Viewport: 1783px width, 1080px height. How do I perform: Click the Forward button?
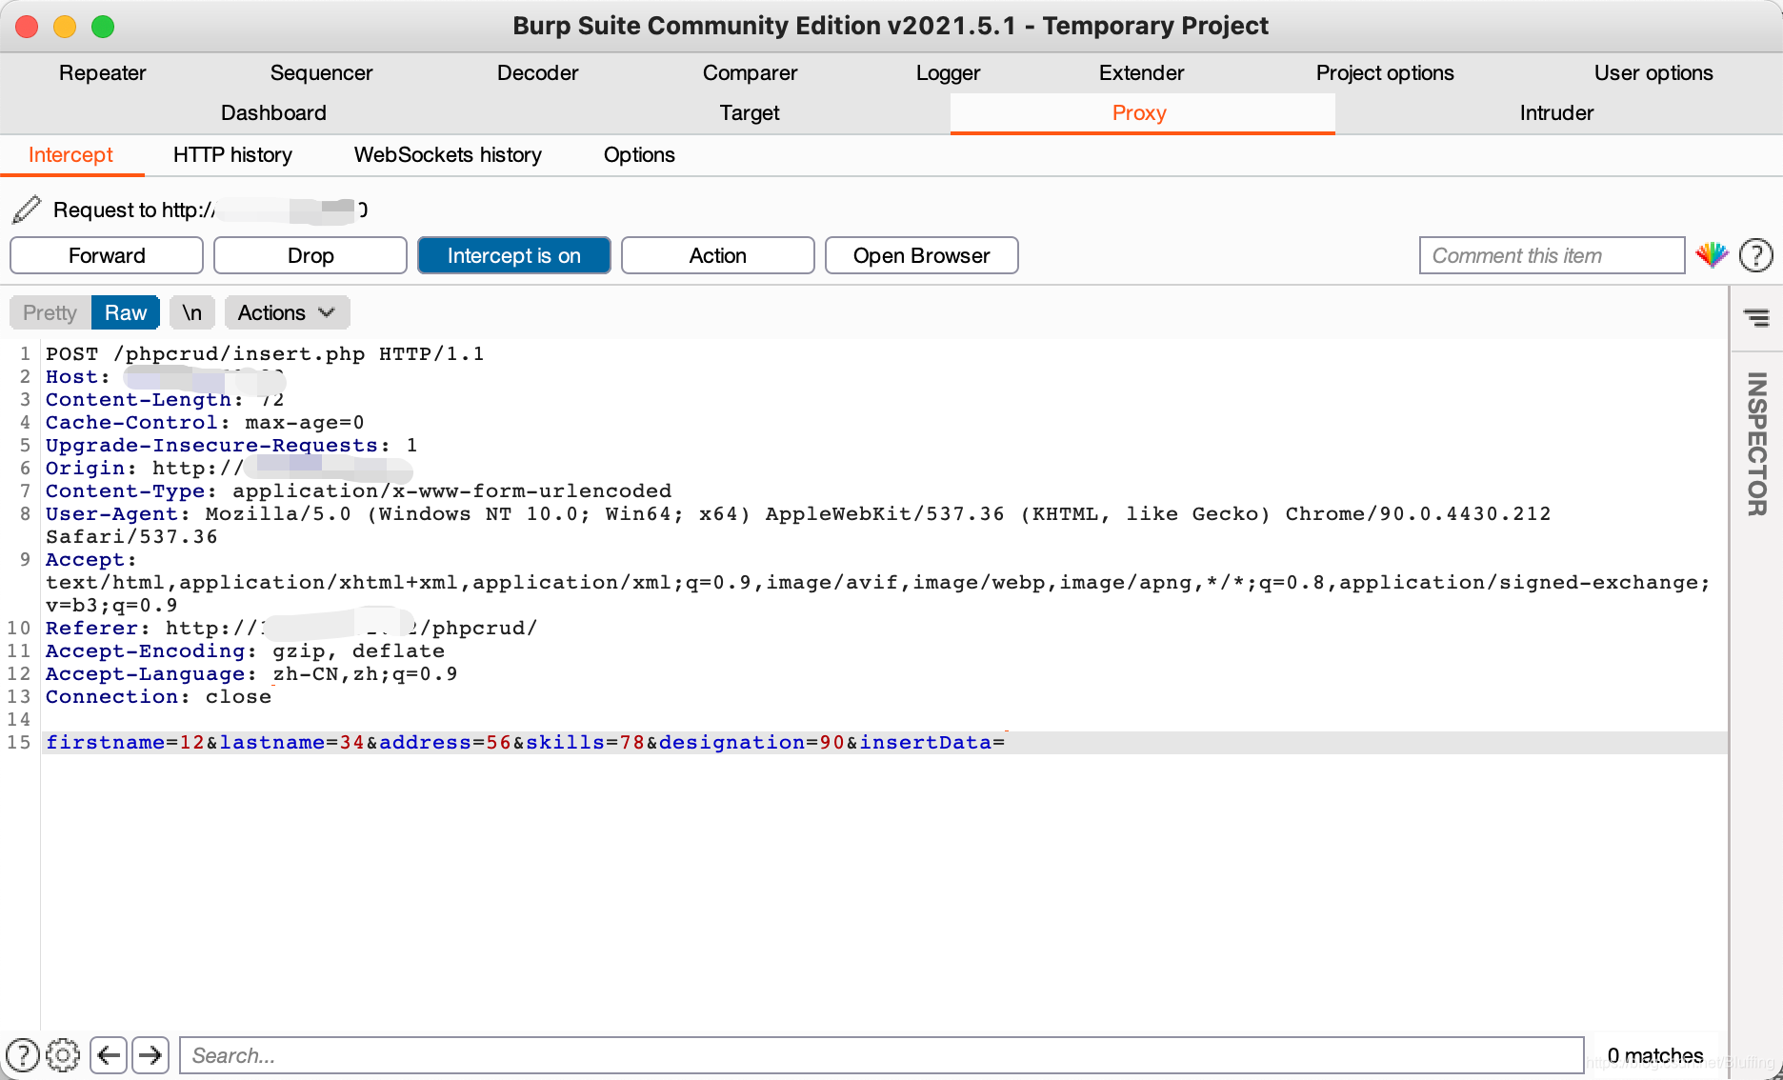point(107,255)
